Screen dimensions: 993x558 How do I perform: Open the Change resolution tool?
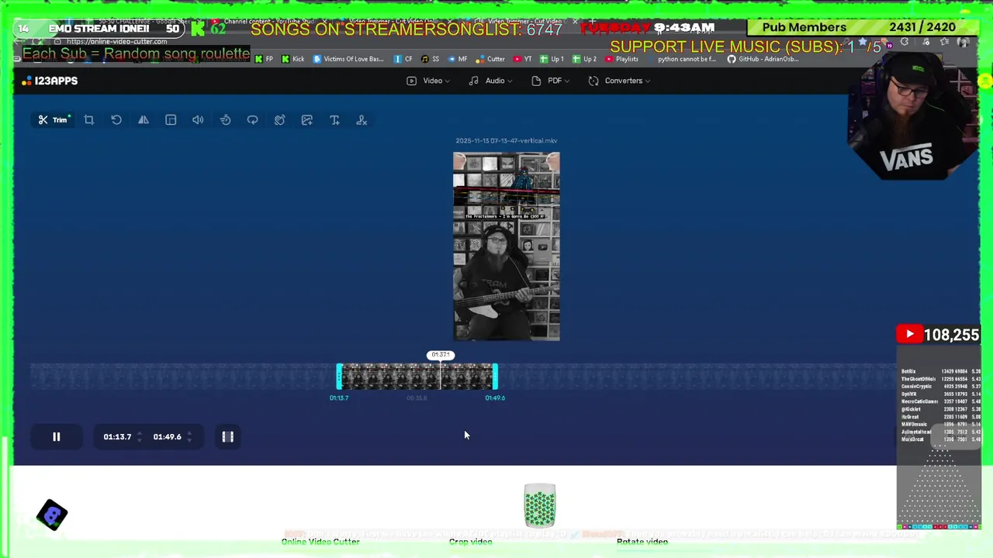pyautogui.click(x=171, y=120)
